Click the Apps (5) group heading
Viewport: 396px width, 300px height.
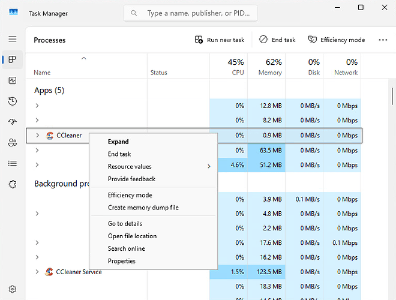click(49, 90)
